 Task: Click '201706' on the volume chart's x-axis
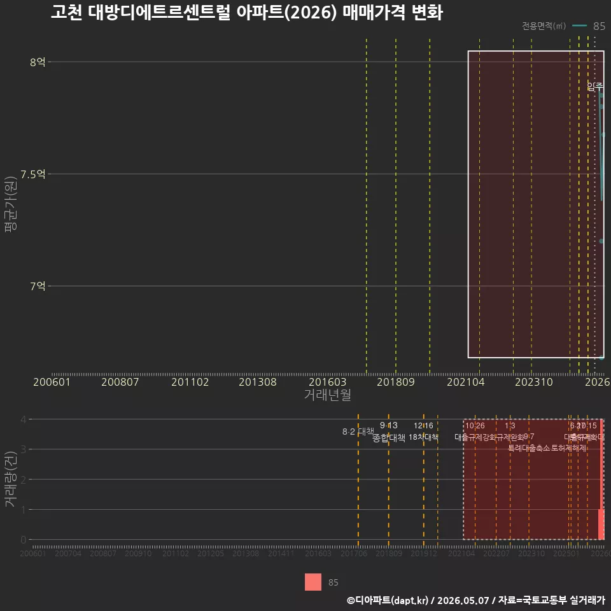[354, 553]
